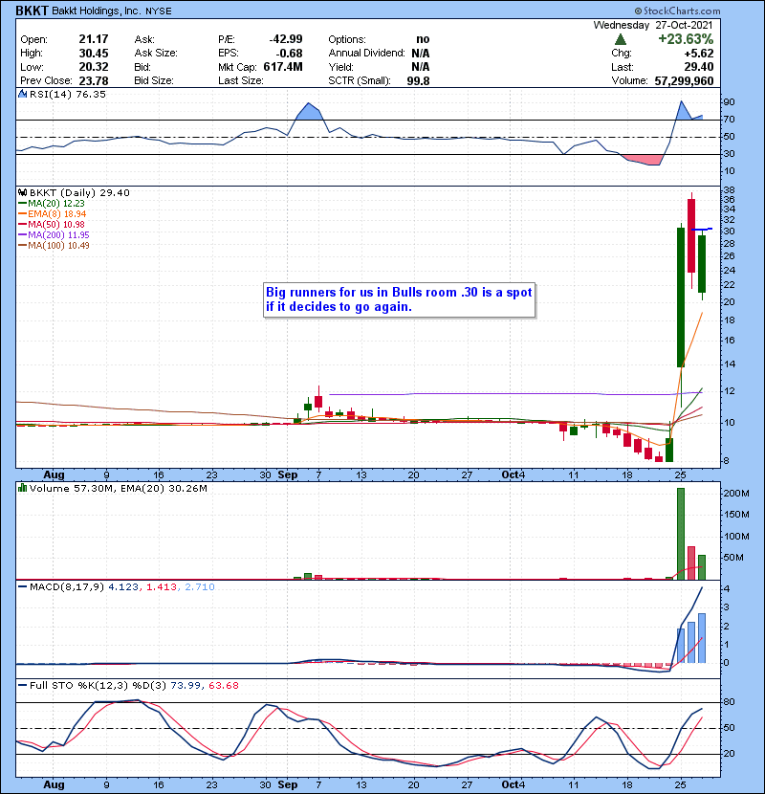This screenshot has height=794, width=765.
Task: Click the StockCharts.com copyright label
Action: point(677,11)
